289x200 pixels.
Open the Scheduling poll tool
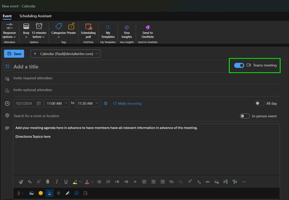point(88,31)
